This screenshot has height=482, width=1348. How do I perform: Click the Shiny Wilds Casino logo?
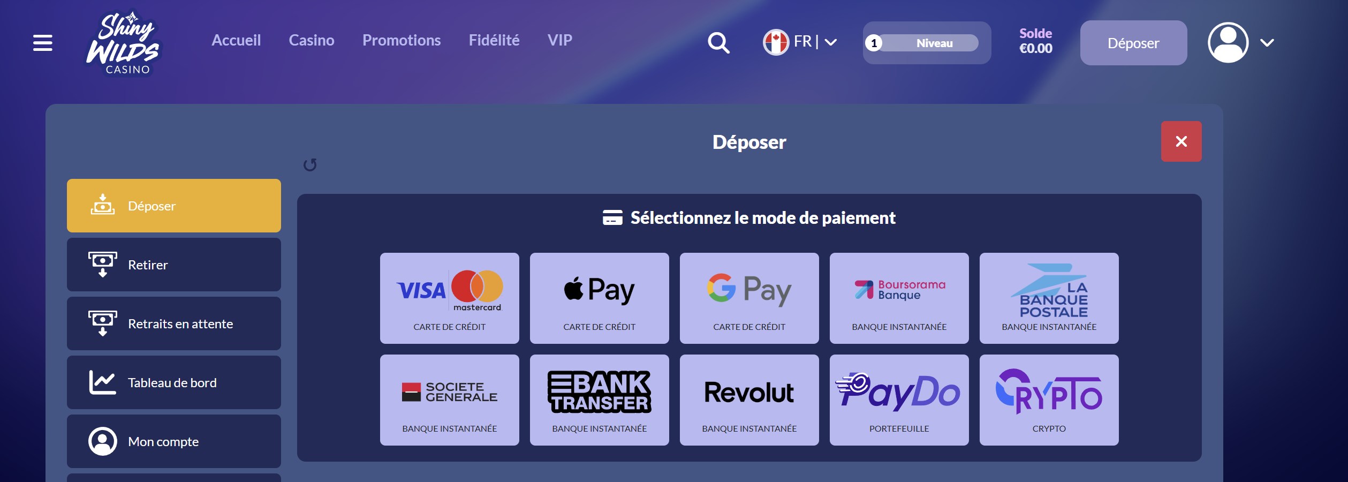coord(124,44)
